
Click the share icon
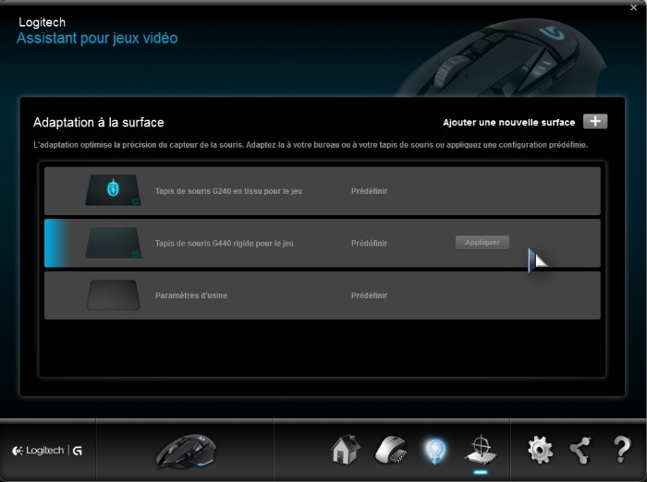580,450
